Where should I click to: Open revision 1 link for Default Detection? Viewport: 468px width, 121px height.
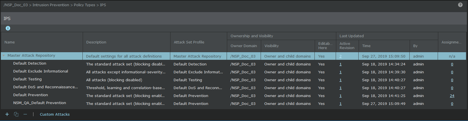(341, 64)
